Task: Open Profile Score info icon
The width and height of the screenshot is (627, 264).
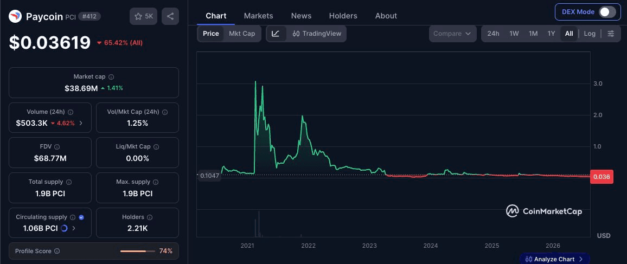Action: [x=57, y=251]
